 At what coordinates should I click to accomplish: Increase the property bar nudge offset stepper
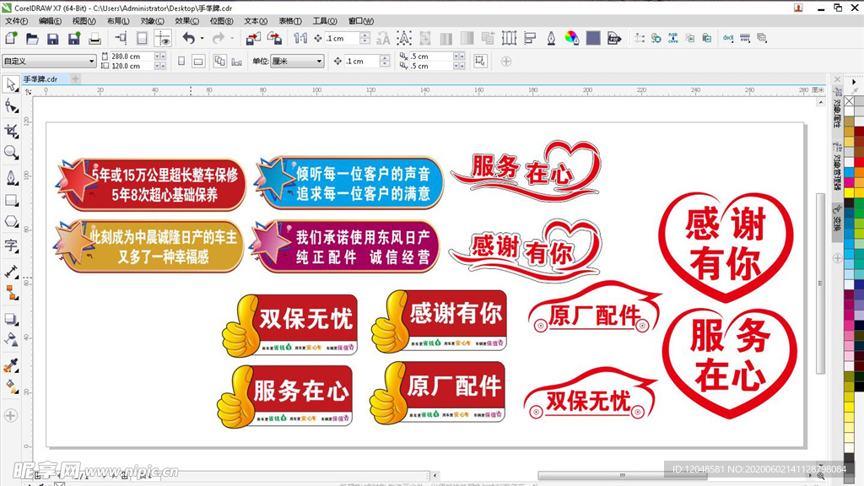coord(385,58)
